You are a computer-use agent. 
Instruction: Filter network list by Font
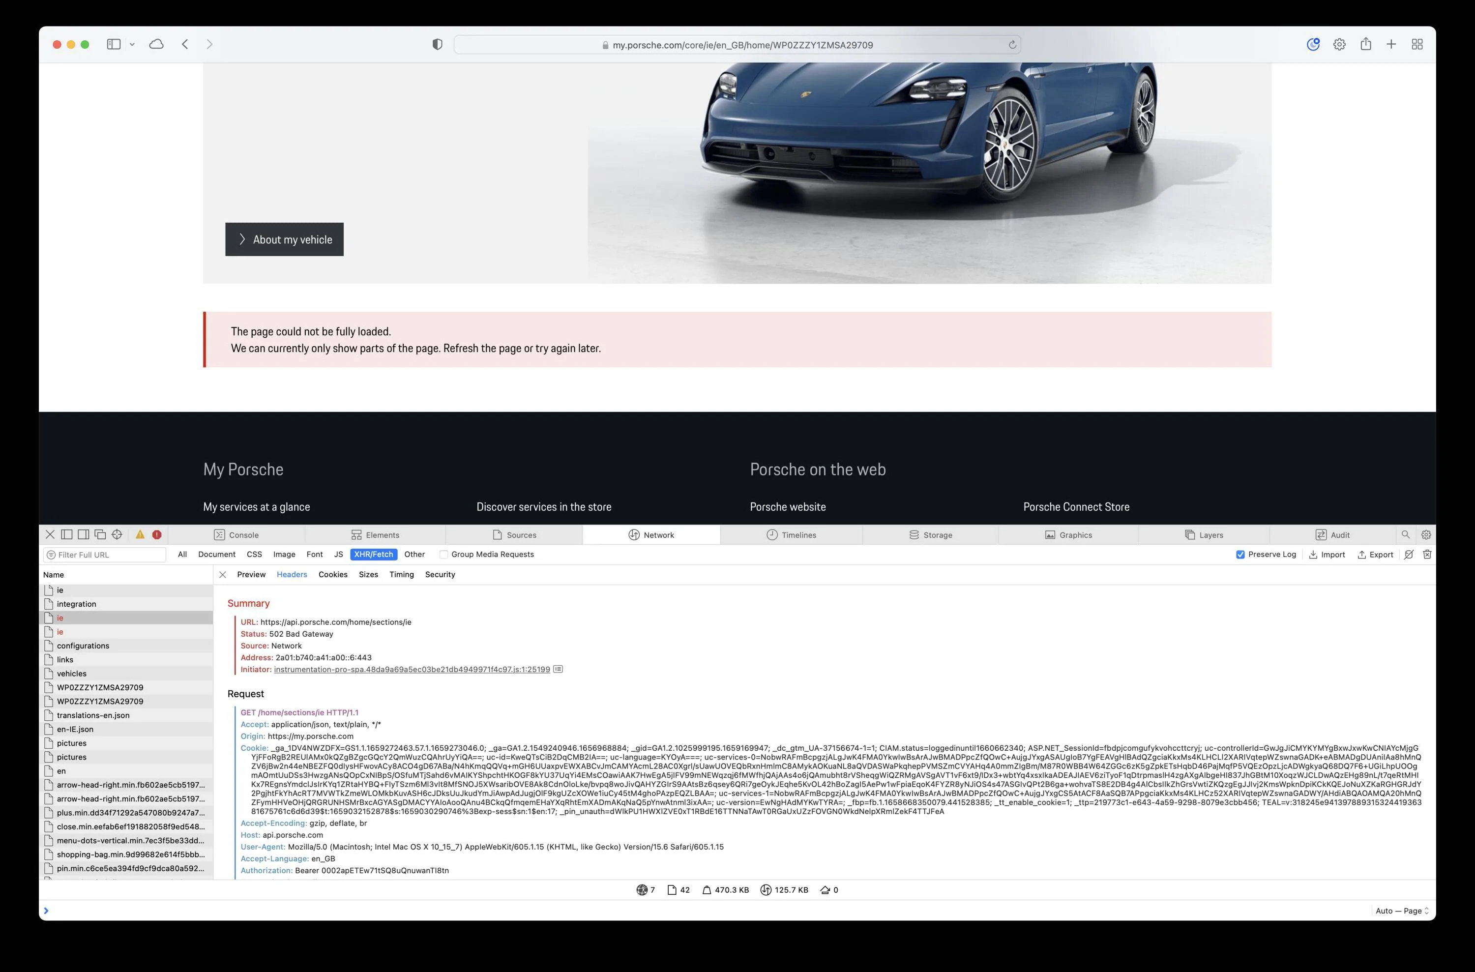315,554
